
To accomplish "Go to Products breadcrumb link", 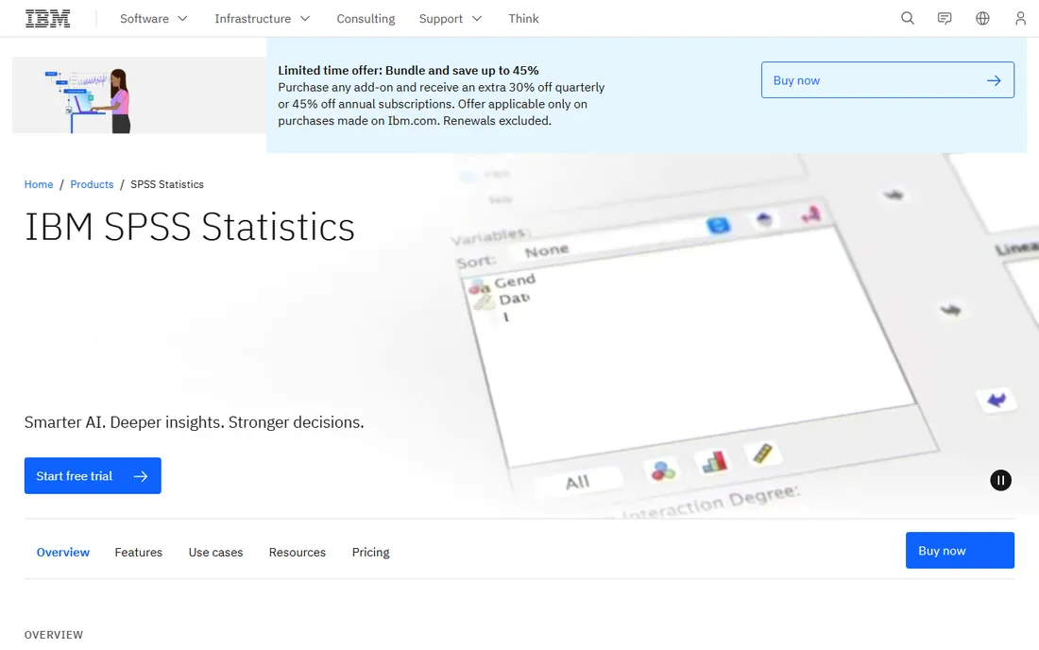I will [92, 184].
